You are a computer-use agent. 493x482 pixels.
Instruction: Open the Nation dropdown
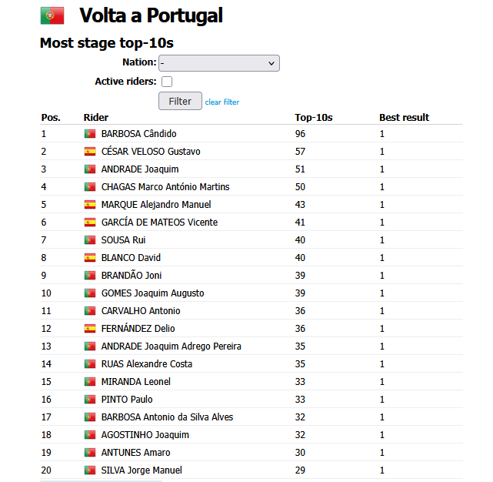point(219,63)
